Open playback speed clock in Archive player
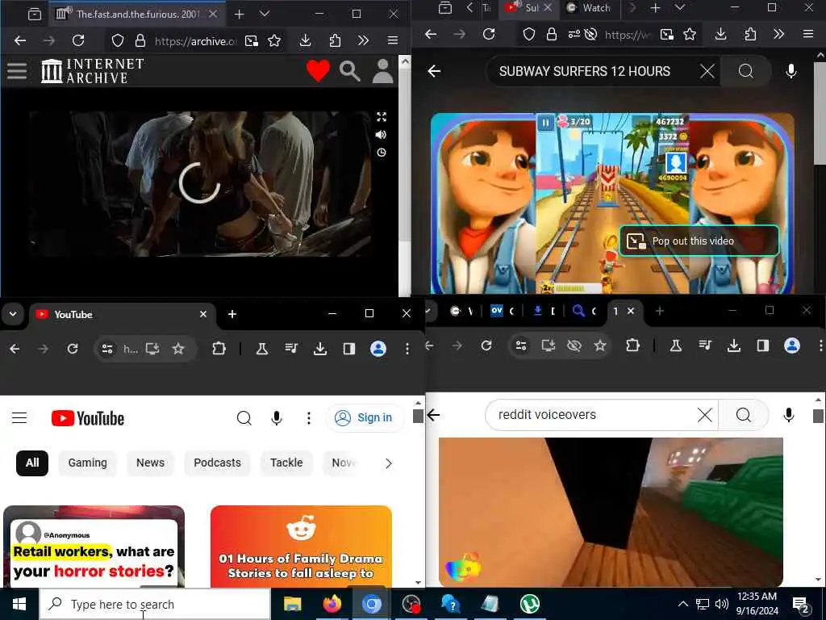826x620 pixels. (382, 153)
